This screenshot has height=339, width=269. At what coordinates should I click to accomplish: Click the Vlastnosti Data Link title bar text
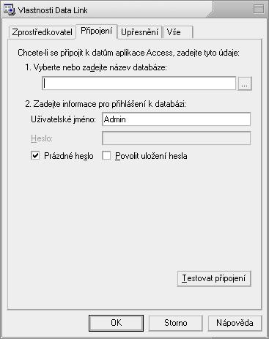click(x=53, y=10)
